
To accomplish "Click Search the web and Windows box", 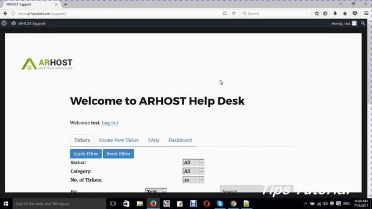I will (x=59, y=204).
